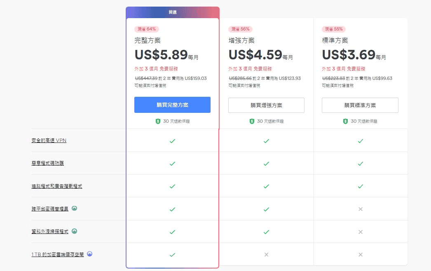This screenshot has width=431, height=271.
Task: Click checkmark for 惡意程式碼防護 in 增強方案 column
Action: pyautogui.click(x=266, y=164)
